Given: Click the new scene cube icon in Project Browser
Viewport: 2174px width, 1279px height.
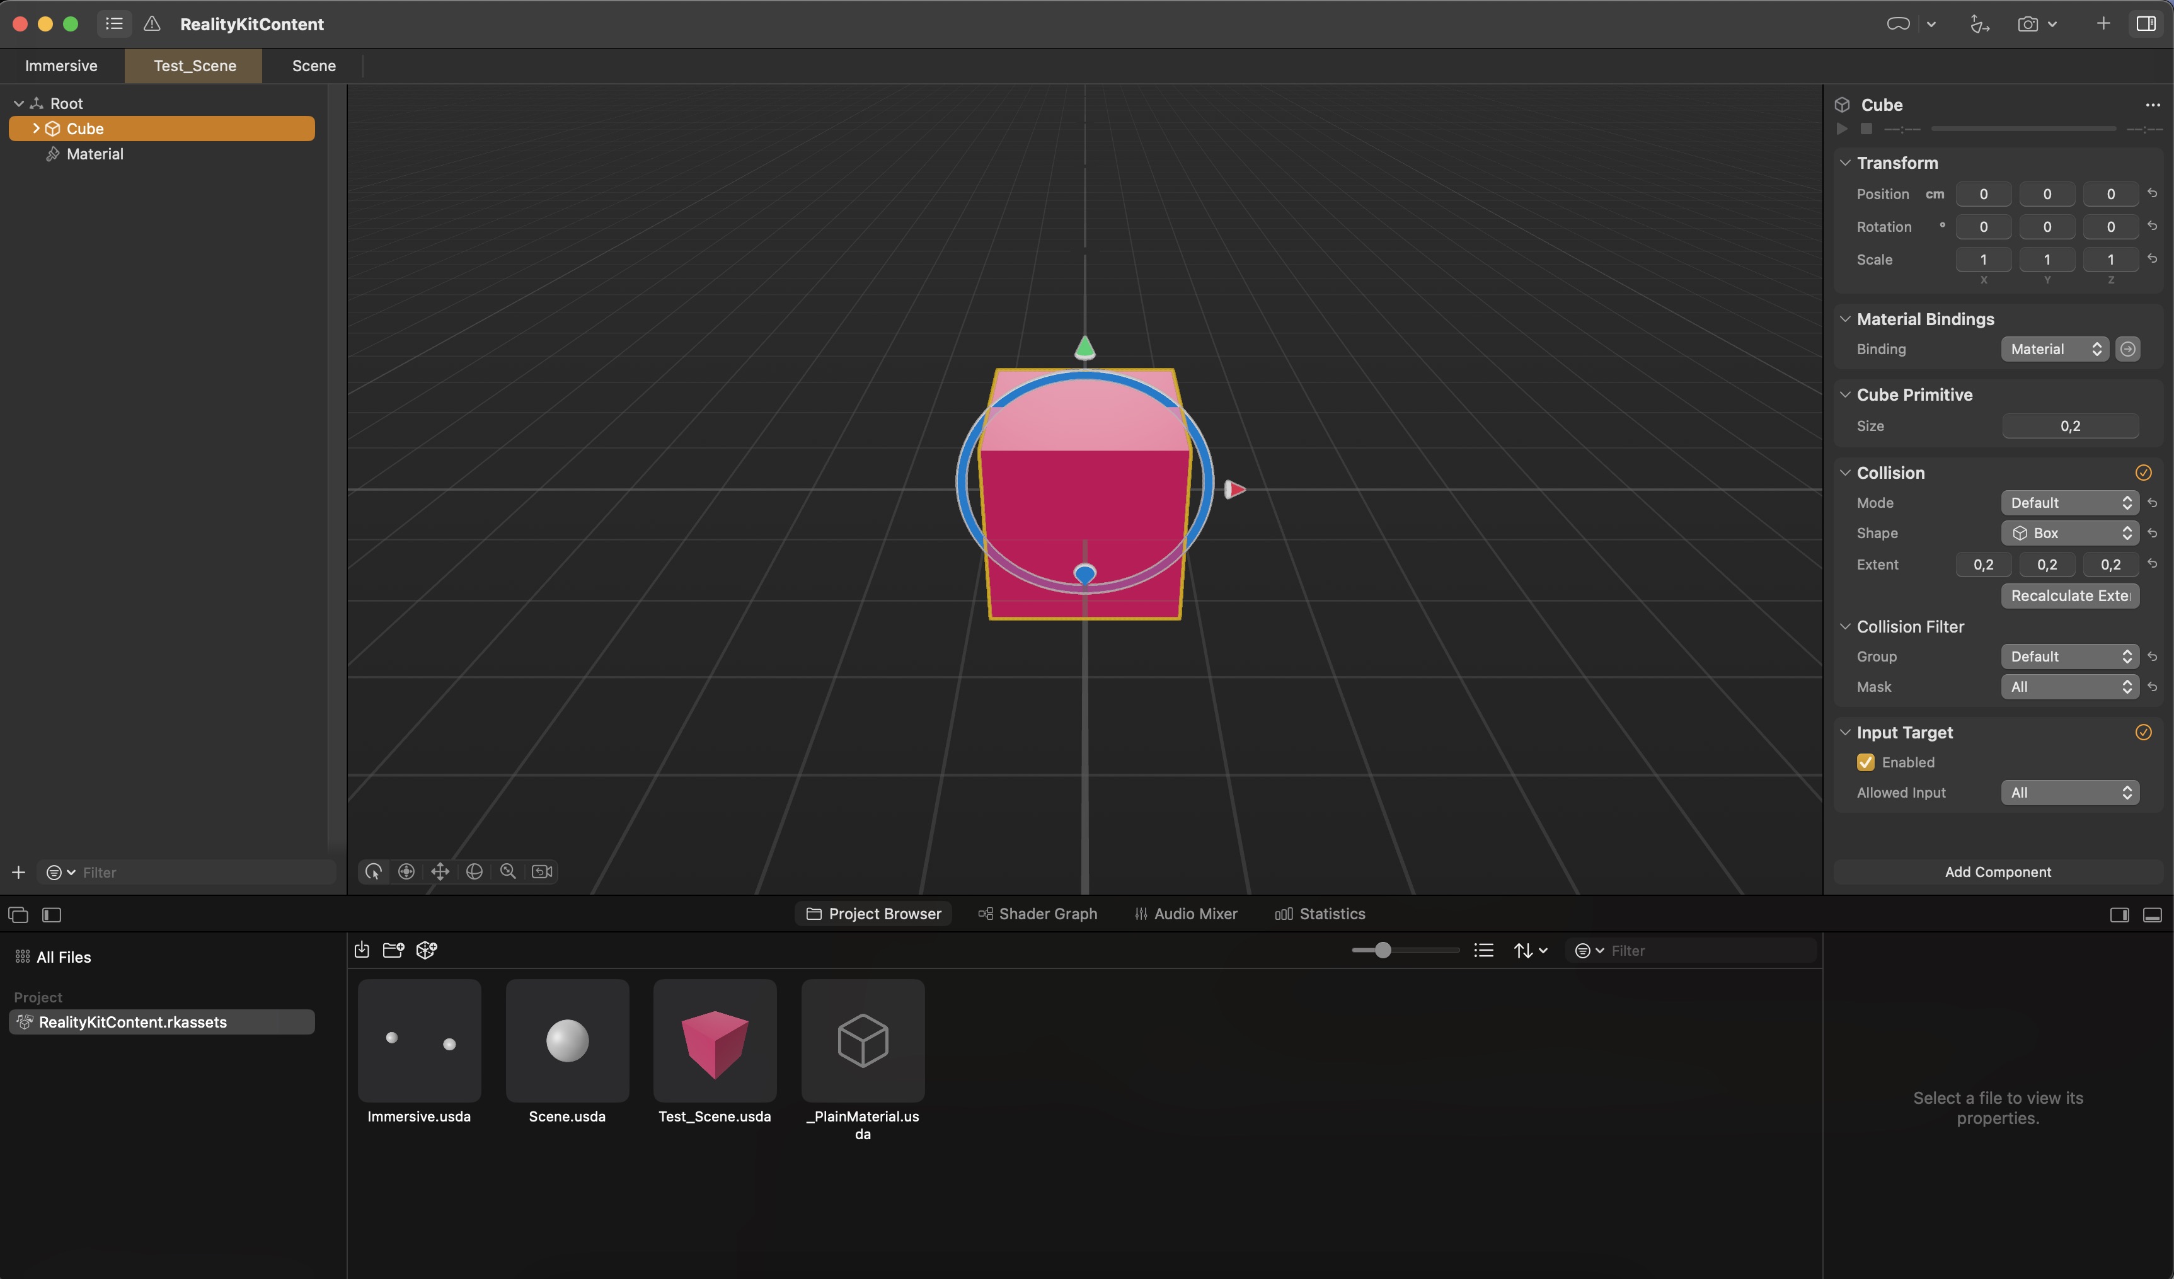Looking at the screenshot, I should [426, 949].
